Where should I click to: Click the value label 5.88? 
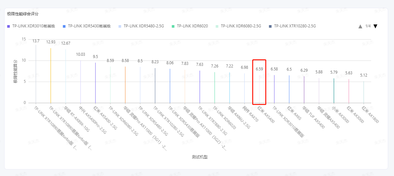[319, 72]
